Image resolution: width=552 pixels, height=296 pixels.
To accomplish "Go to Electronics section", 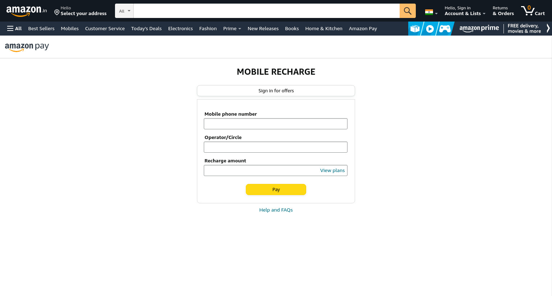I will [x=180, y=28].
